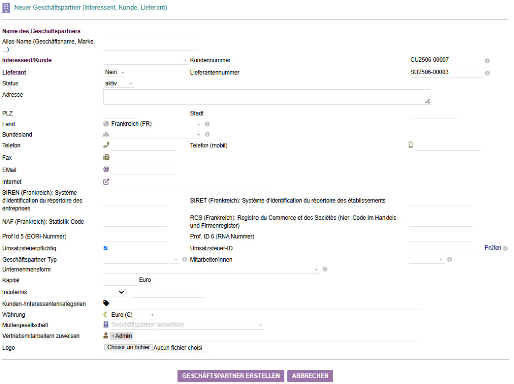
Task: Click the phone icon beside Telefon
Action: [x=106, y=145]
